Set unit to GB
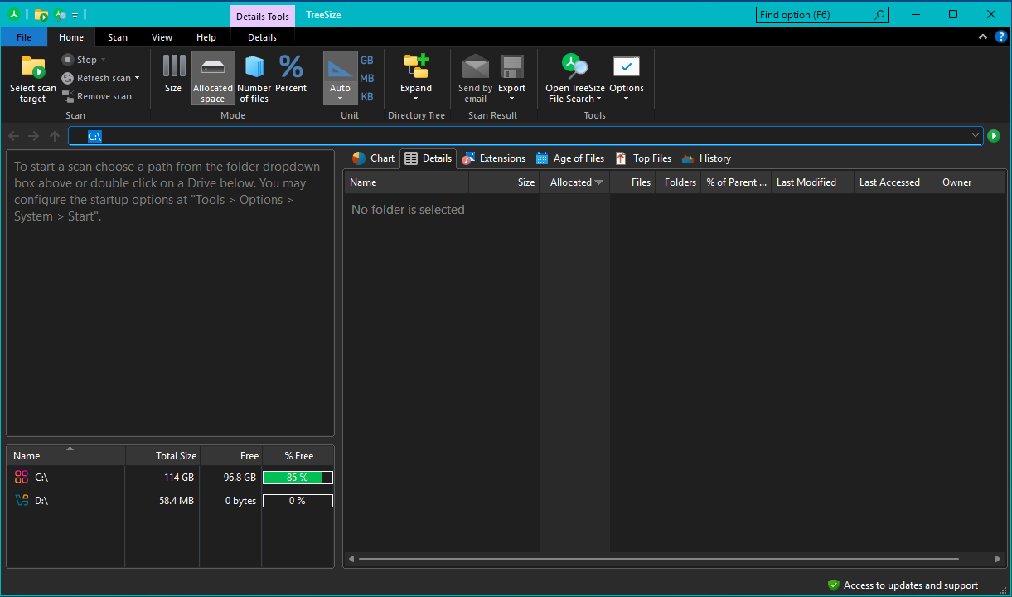The width and height of the screenshot is (1012, 597). tap(367, 61)
